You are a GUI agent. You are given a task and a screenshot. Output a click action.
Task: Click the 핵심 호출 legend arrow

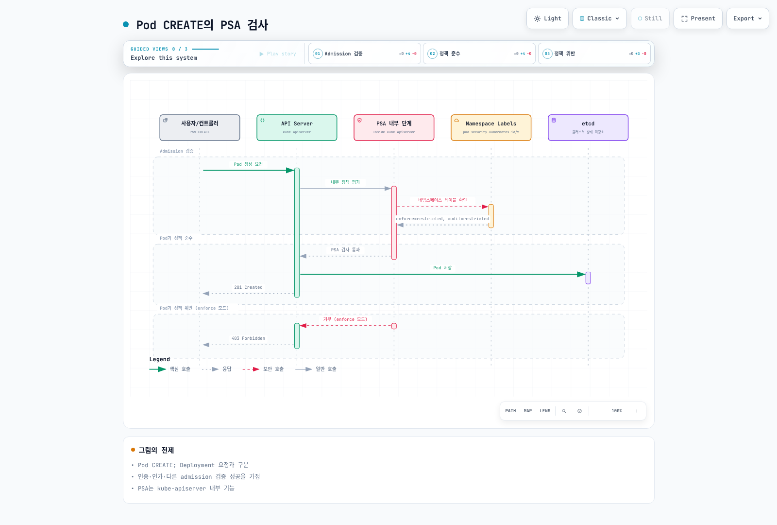click(158, 369)
